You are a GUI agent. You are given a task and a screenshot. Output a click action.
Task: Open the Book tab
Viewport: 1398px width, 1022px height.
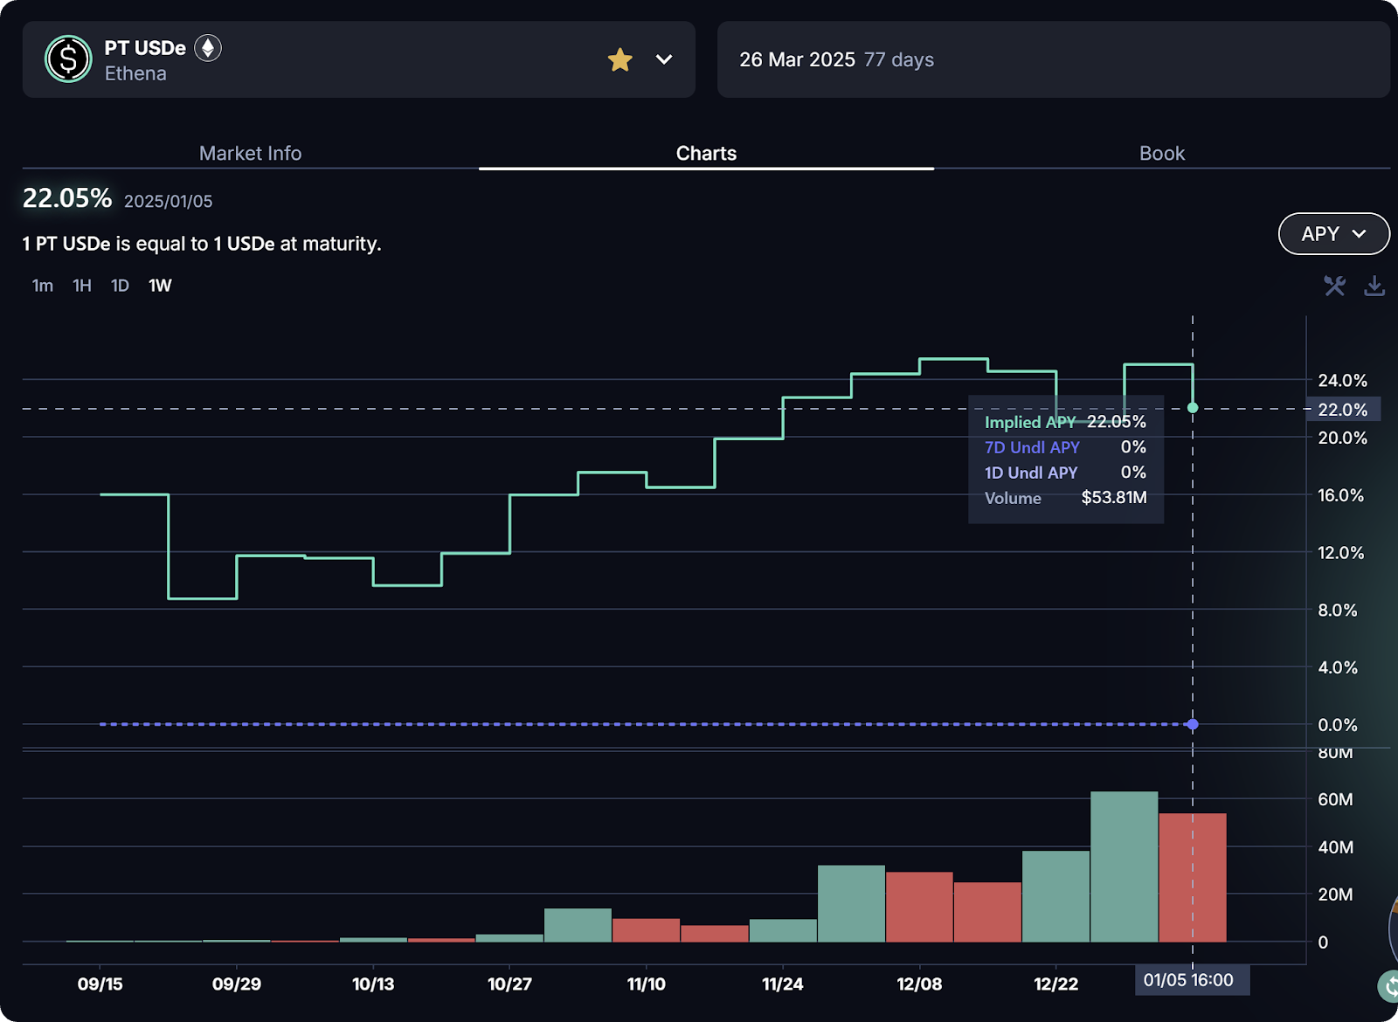click(1161, 153)
